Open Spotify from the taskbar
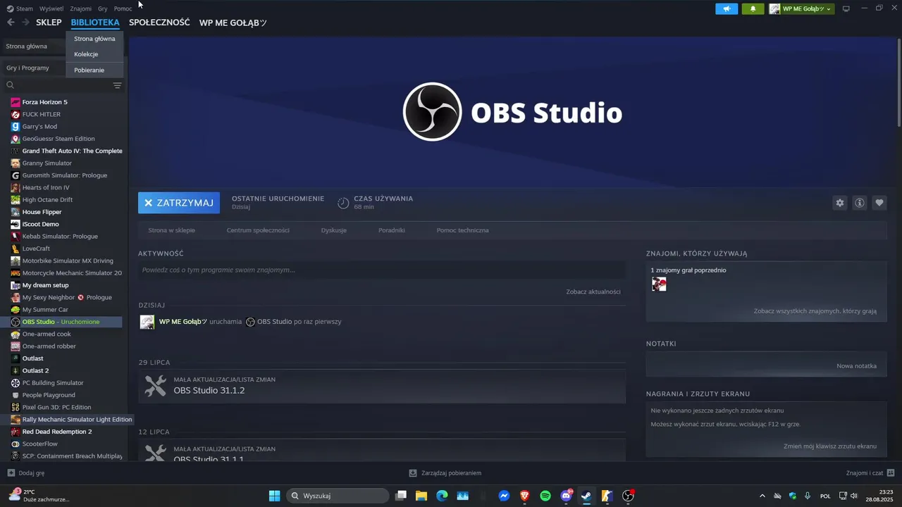The height and width of the screenshot is (507, 902). point(545,496)
